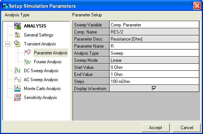Click the DC Sweep Analysis icon
Viewport: 203px width, 134px height.
(18, 71)
